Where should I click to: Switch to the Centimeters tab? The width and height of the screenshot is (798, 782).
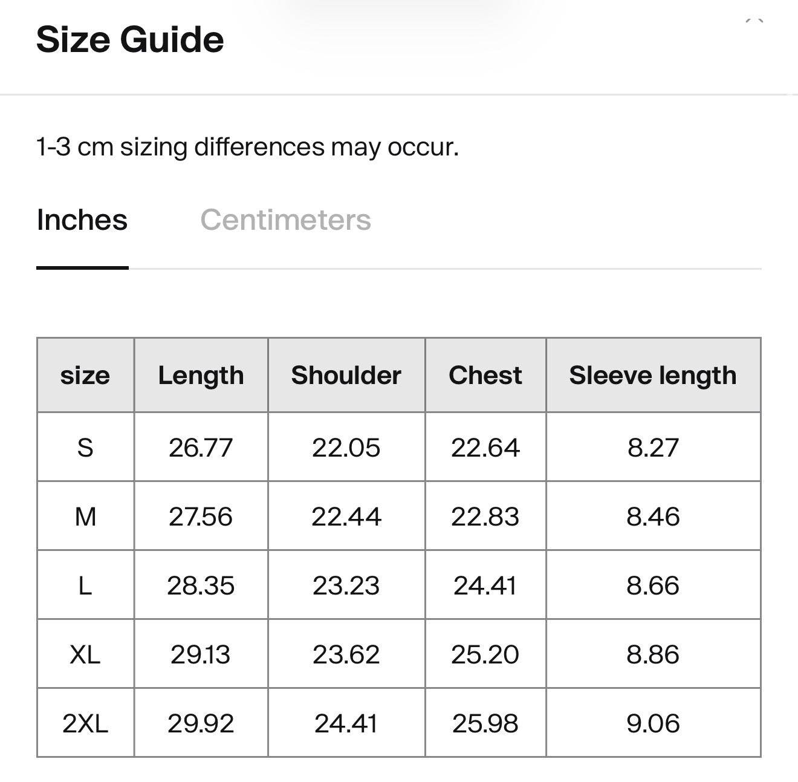285,220
